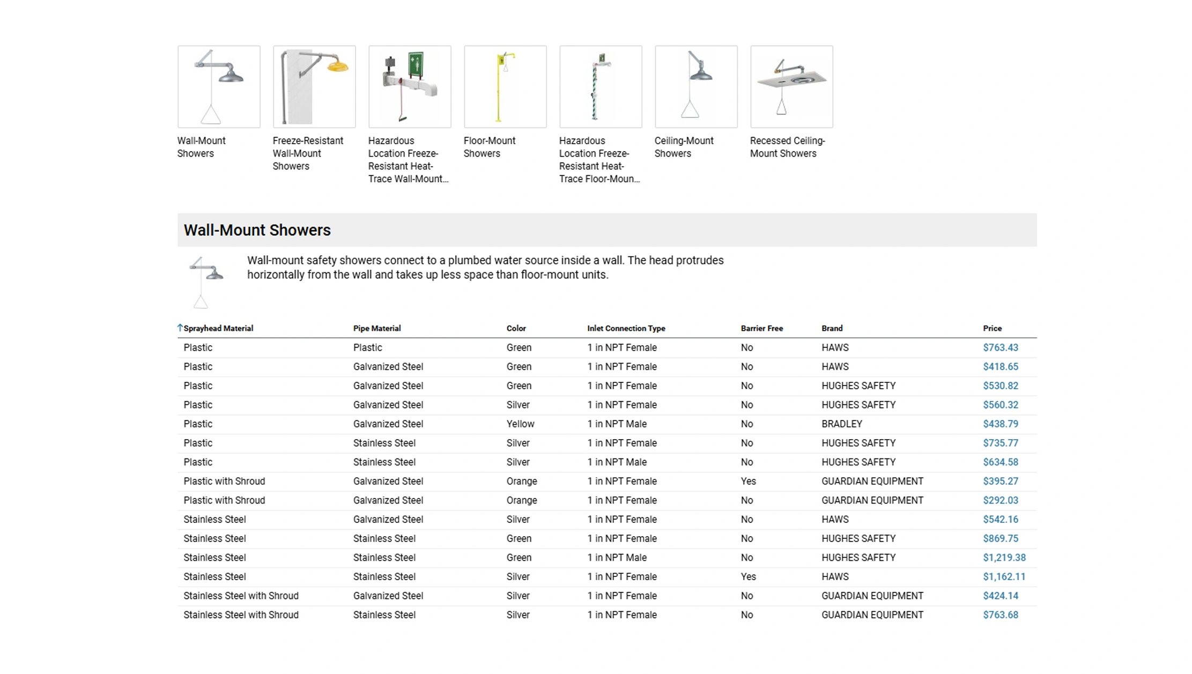Image resolution: width=1192 pixels, height=674 pixels.
Task: Sort table by Pipe Material header
Action: pyautogui.click(x=377, y=328)
